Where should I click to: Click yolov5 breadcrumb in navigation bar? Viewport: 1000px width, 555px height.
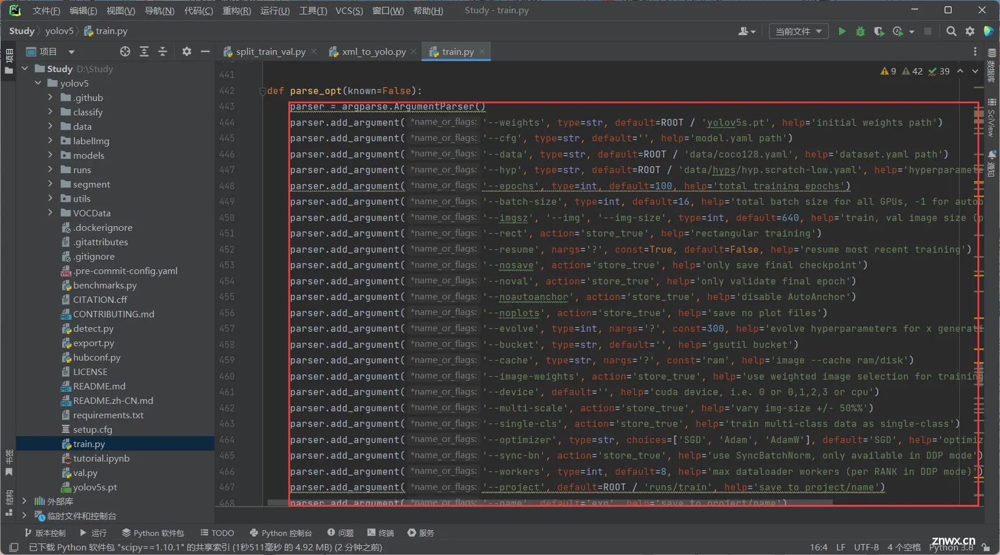tap(59, 31)
